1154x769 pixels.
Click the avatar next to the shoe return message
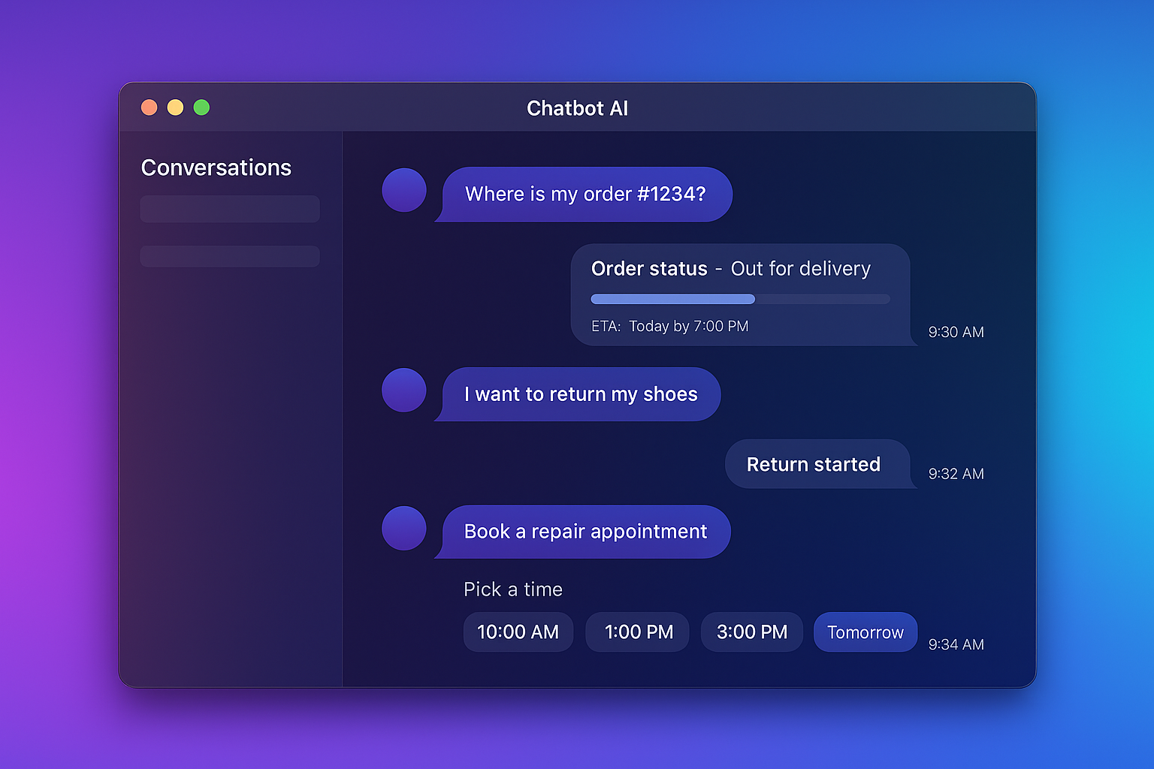(x=404, y=390)
